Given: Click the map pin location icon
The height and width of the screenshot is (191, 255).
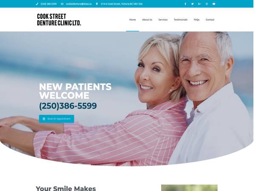Looking at the screenshot, I should (x=97, y=4).
